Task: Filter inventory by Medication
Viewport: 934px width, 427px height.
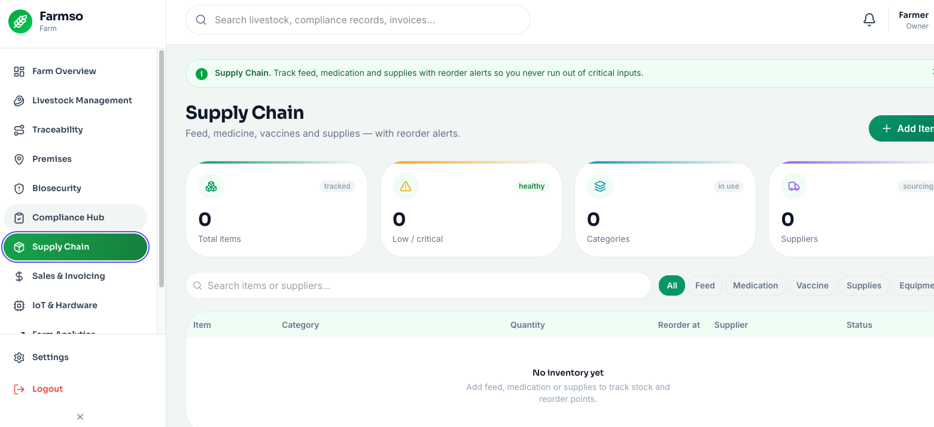Action: point(755,285)
